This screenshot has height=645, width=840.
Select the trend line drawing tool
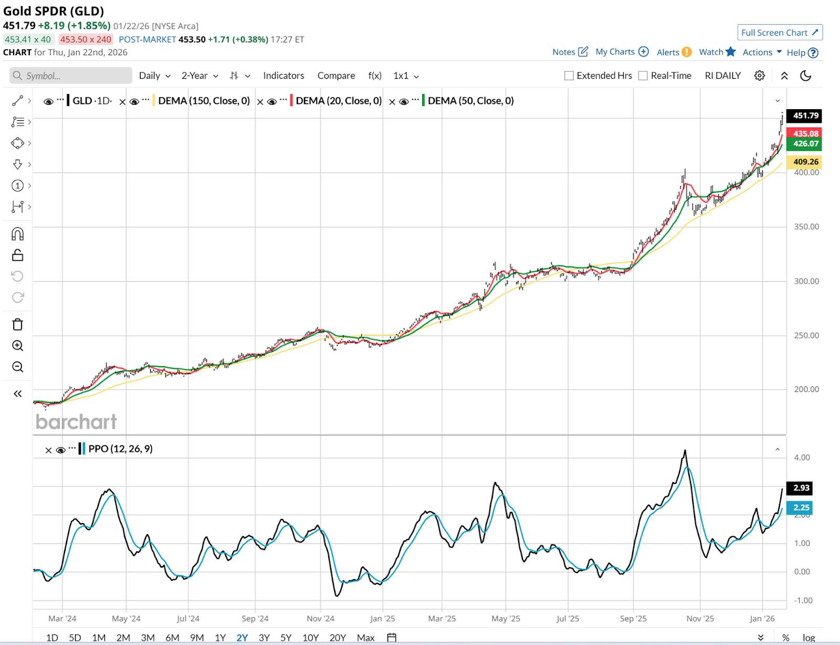click(17, 101)
